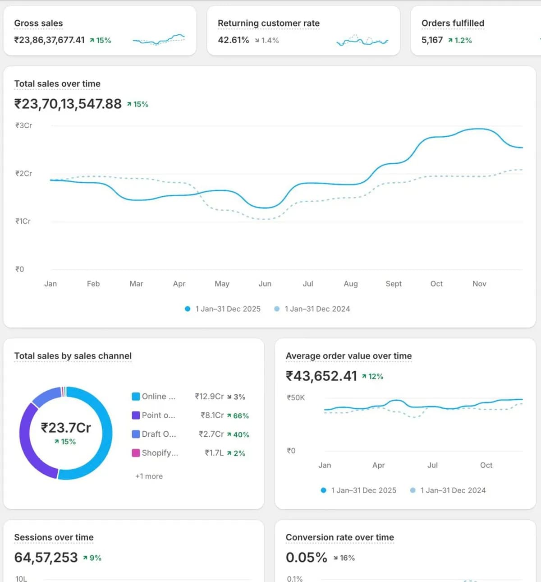Click the 0.05% conversion rate figure
The height and width of the screenshot is (582, 541).
(x=307, y=558)
